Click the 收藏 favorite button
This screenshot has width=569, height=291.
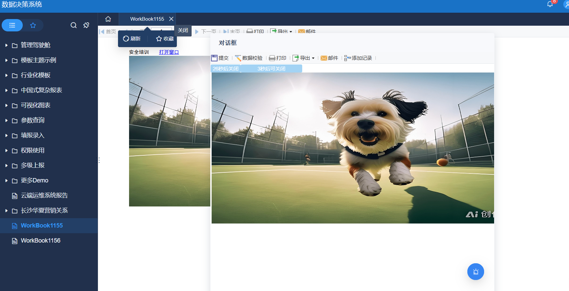click(165, 39)
